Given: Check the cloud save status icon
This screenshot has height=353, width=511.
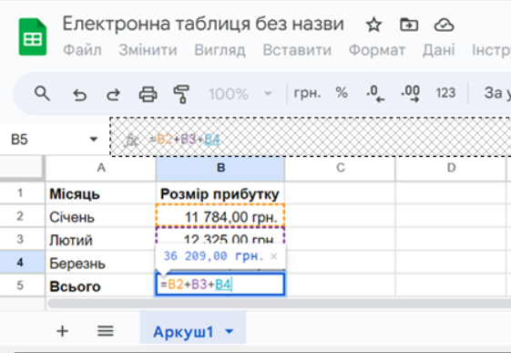Looking at the screenshot, I should (x=444, y=25).
